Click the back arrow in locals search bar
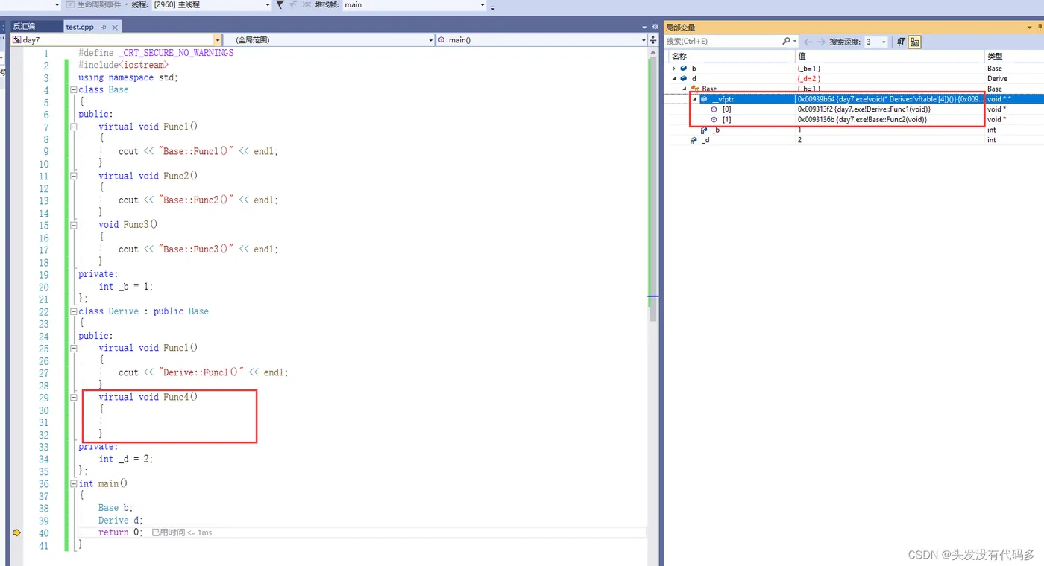 [x=808, y=42]
